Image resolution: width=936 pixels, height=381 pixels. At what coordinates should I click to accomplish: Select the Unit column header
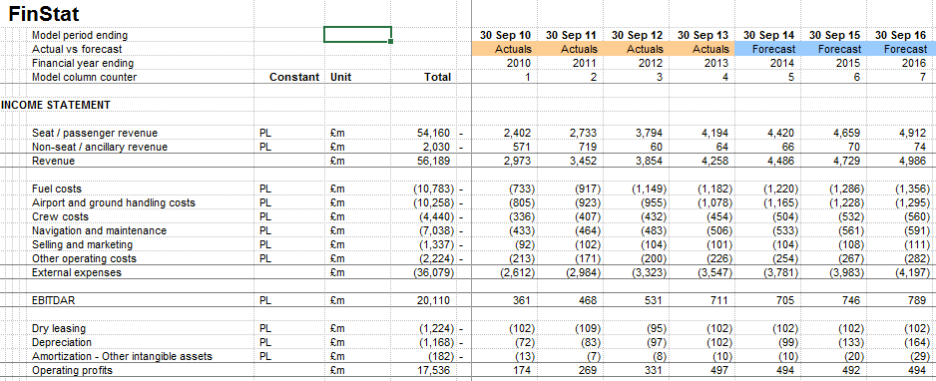[341, 77]
